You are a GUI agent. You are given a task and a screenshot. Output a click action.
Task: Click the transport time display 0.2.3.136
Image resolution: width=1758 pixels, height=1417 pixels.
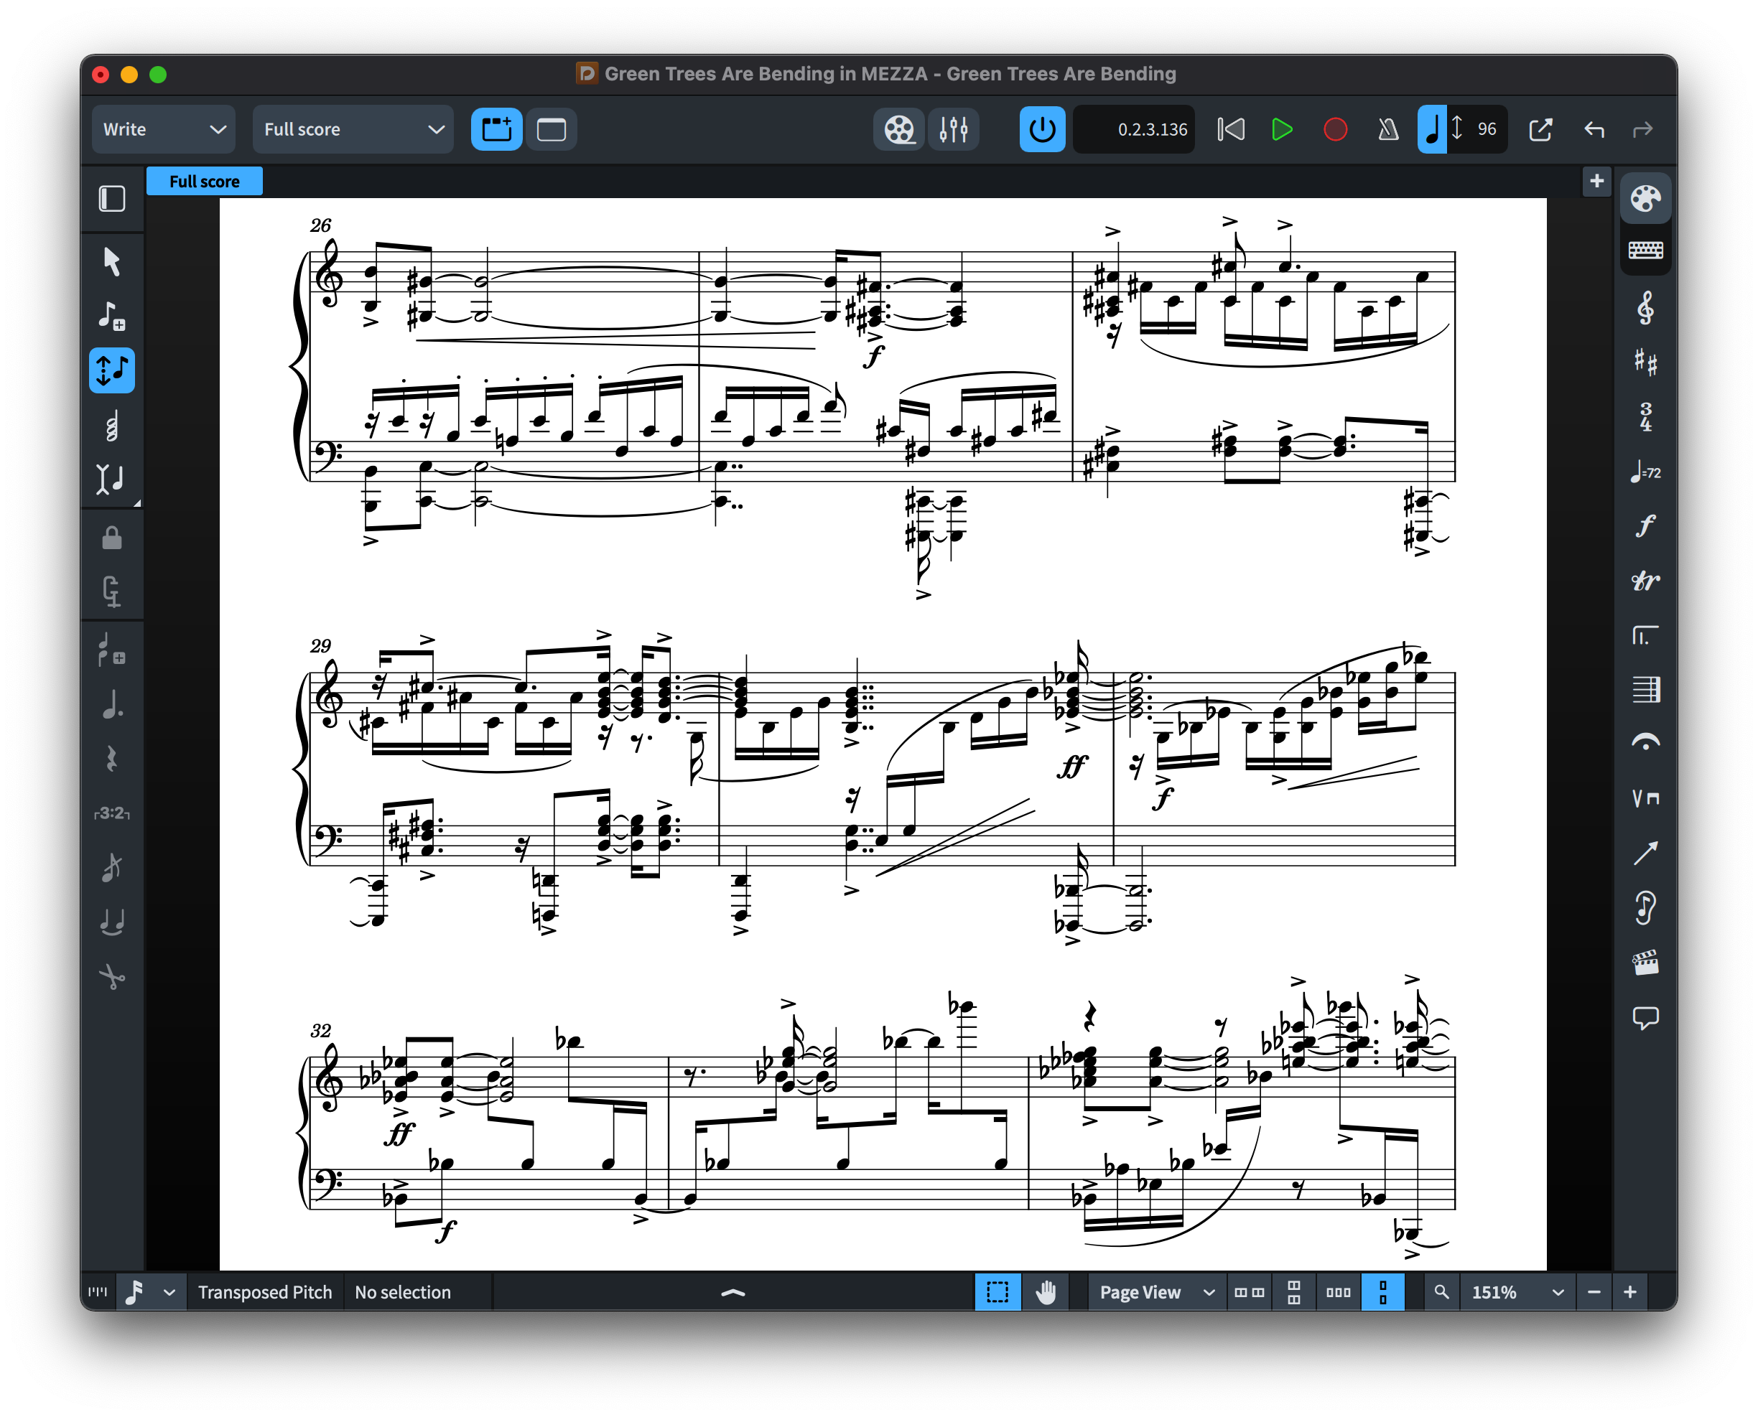[1133, 129]
